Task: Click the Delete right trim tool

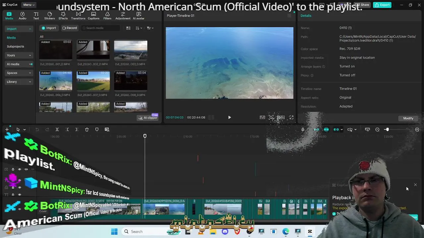Action: pyautogui.click(x=77, y=130)
